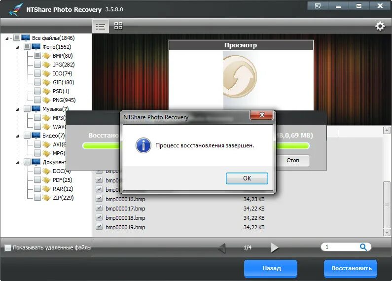Click the register icon in title bar

tap(318, 6)
